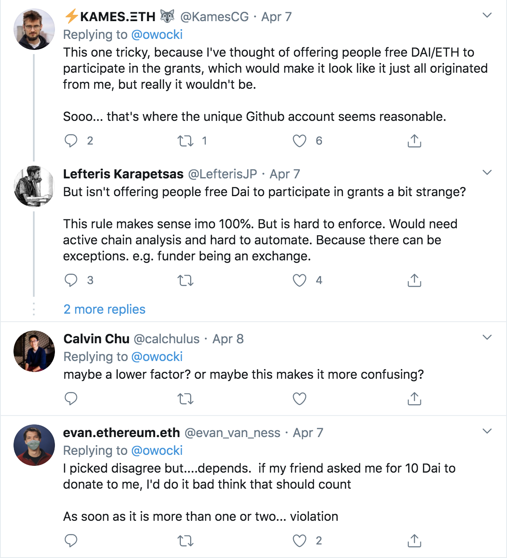Share Lefteris Karapetsas's tweet
507x558 pixels.
pos(414,280)
